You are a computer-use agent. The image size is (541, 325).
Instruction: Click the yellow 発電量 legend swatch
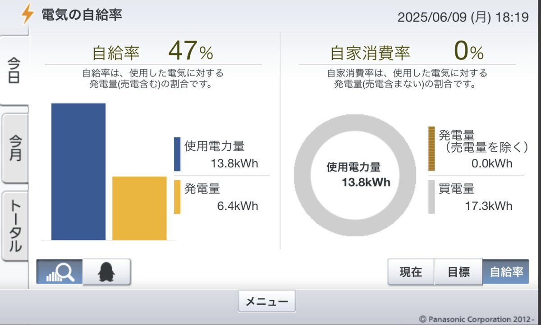point(177,197)
